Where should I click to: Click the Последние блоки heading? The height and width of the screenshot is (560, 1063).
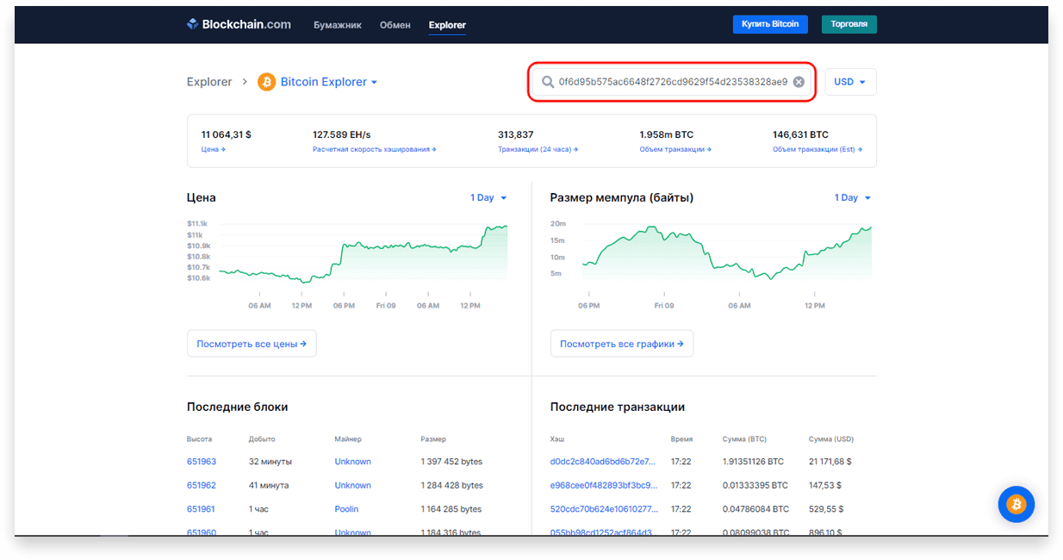pos(238,407)
